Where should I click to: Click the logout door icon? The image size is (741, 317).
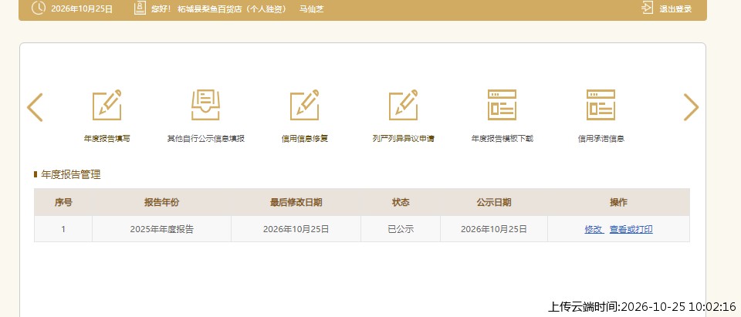coord(648,8)
